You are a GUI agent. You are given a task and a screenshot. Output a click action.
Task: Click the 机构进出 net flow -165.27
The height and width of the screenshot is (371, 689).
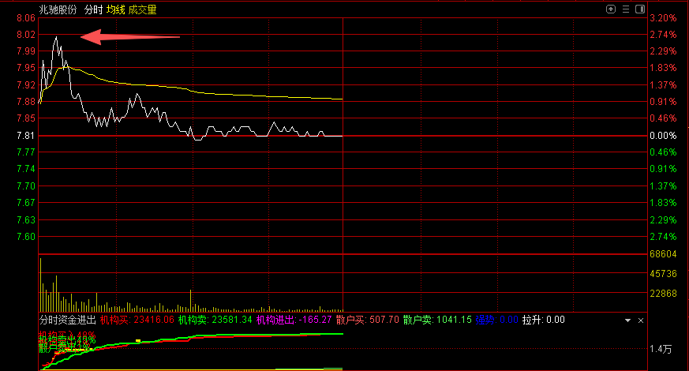pyautogui.click(x=315, y=320)
